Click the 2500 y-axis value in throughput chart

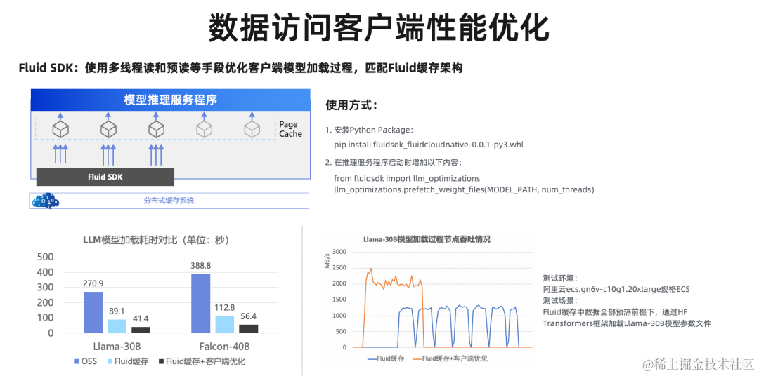(341, 268)
